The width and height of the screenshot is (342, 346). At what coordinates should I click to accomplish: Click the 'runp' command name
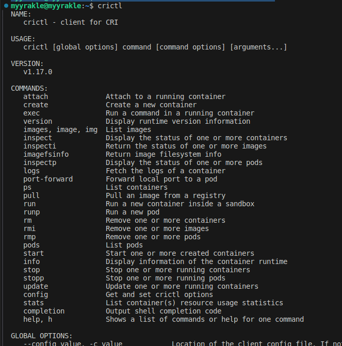pyautogui.click(x=31, y=212)
